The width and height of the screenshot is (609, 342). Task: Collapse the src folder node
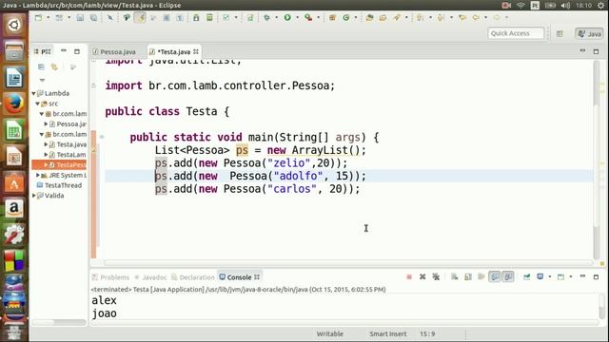pos(38,104)
